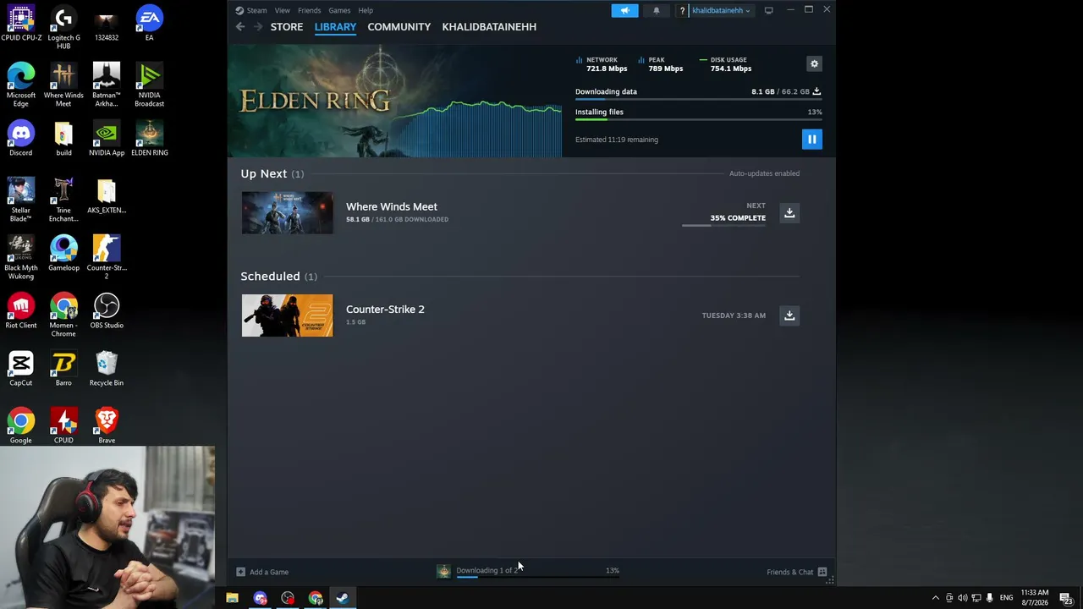Go back with Steam's back arrow
This screenshot has height=609, width=1083.
pos(240,27)
